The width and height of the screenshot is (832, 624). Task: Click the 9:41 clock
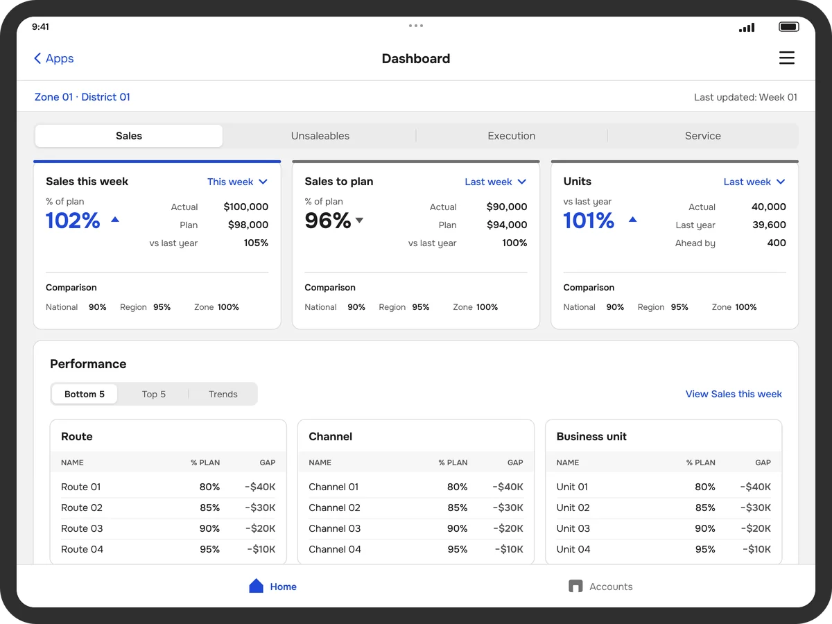coord(40,27)
